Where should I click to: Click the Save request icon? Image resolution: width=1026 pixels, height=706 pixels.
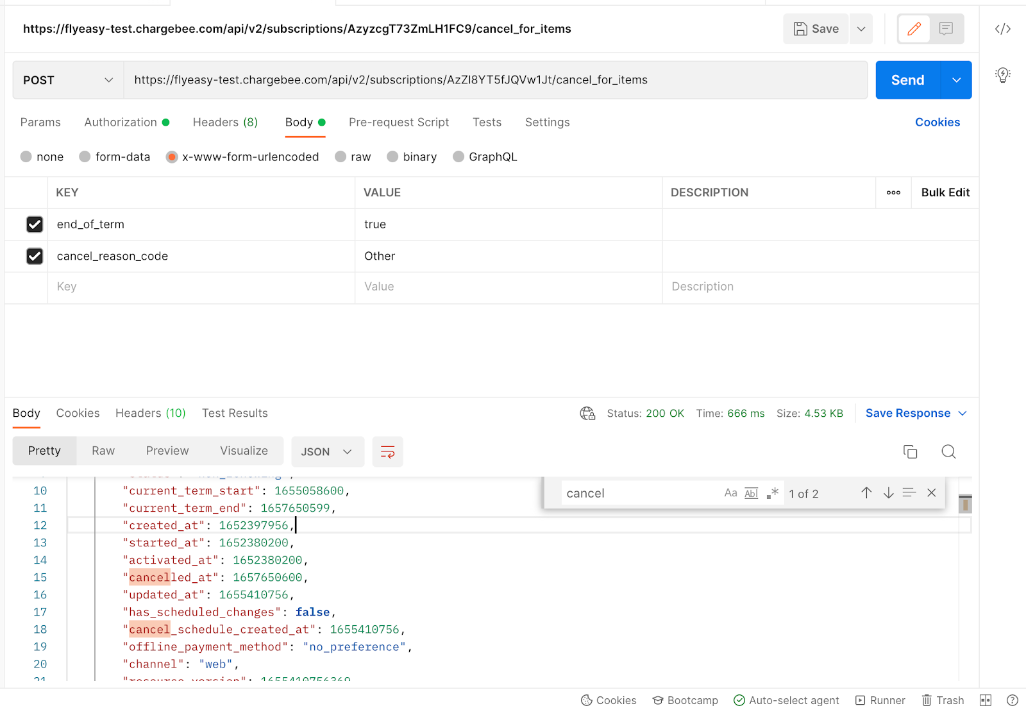pos(815,28)
